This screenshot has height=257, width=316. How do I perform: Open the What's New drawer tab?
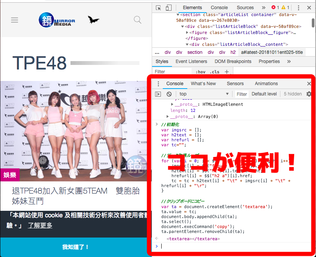pyautogui.click(x=203, y=84)
